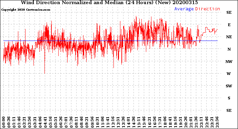This screenshot has width=238, height=129.
Task: Click the 03:31 time label
Action: click(x=35, y=122)
